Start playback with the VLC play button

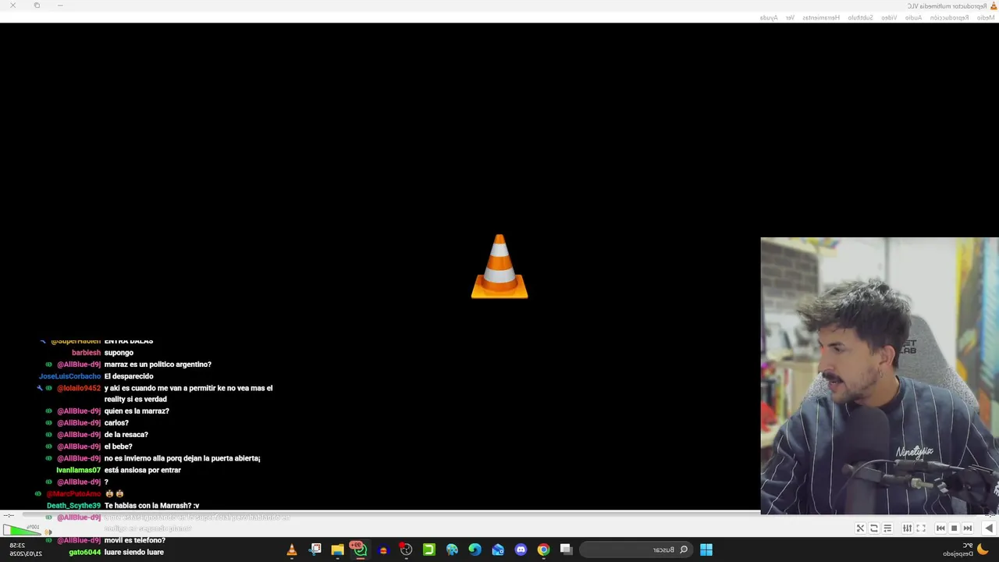[x=989, y=528]
